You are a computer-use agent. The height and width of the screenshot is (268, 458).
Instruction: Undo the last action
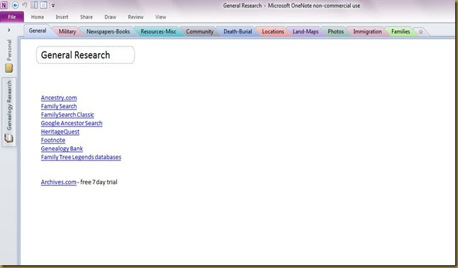click(x=25, y=5)
